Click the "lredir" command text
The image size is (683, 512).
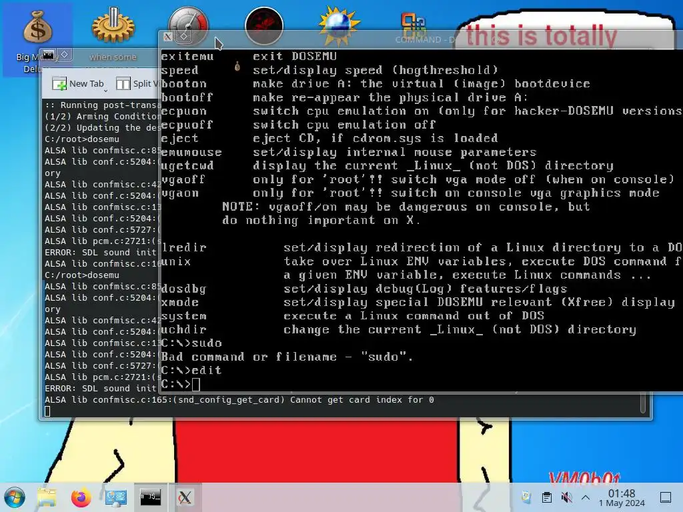click(183, 248)
